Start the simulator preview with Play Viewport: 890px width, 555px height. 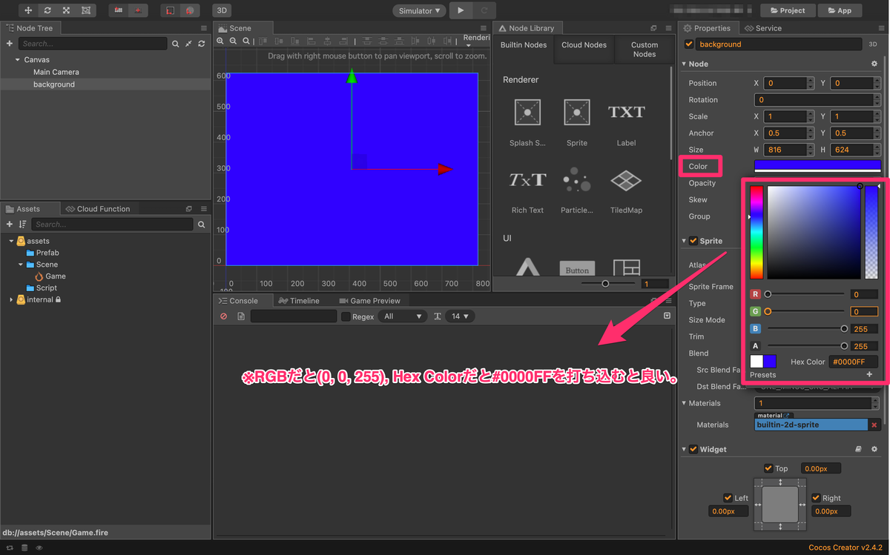point(461,10)
